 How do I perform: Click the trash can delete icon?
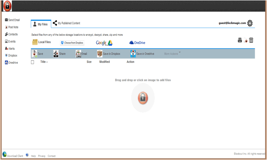(x=251, y=40)
